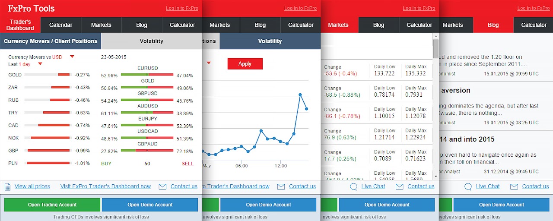Click the 23-05-2015 date text
This screenshot has width=553, height=221.
114,57
